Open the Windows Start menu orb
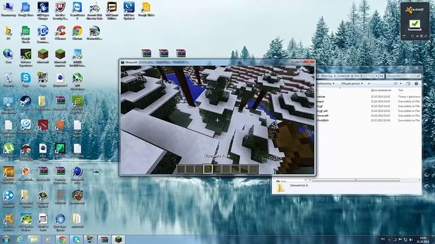 pyautogui.click(x=6, y=239)
